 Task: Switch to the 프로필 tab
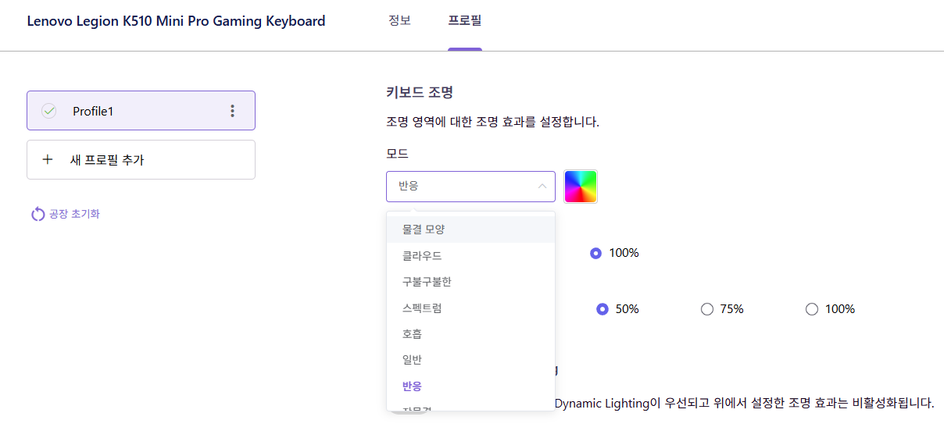pyautogui.click(x=465, y=20)
